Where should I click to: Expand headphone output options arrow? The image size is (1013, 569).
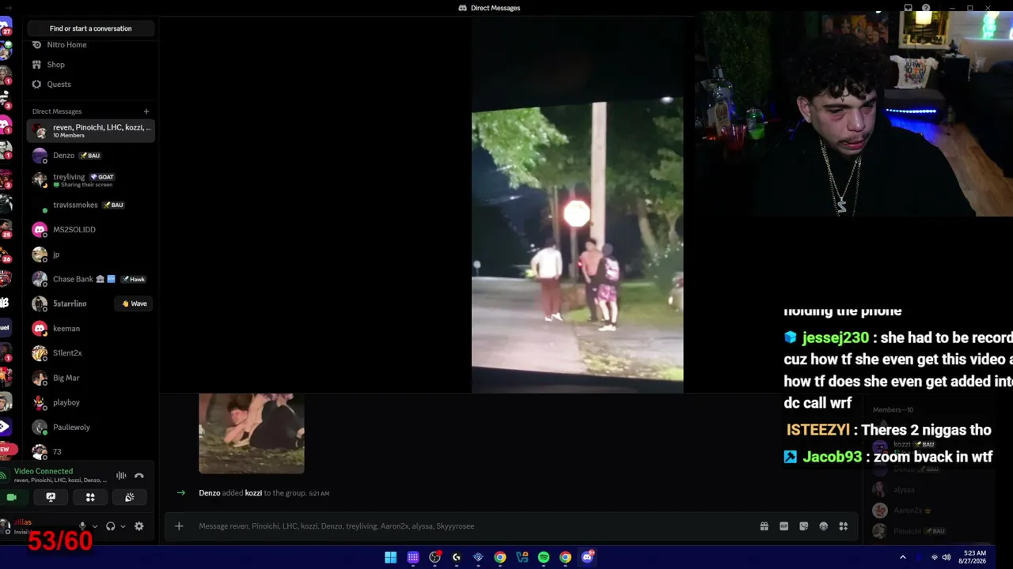(x=123, y=526)
